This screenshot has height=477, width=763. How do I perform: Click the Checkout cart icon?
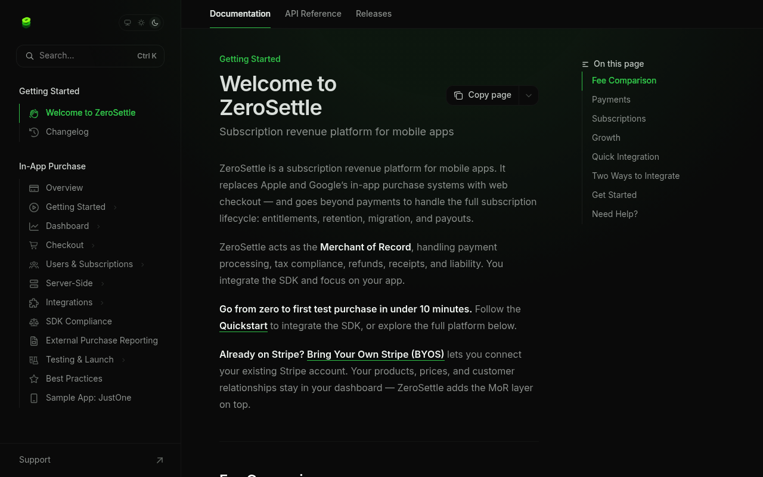pyautogui.click(x=34, y=246)
